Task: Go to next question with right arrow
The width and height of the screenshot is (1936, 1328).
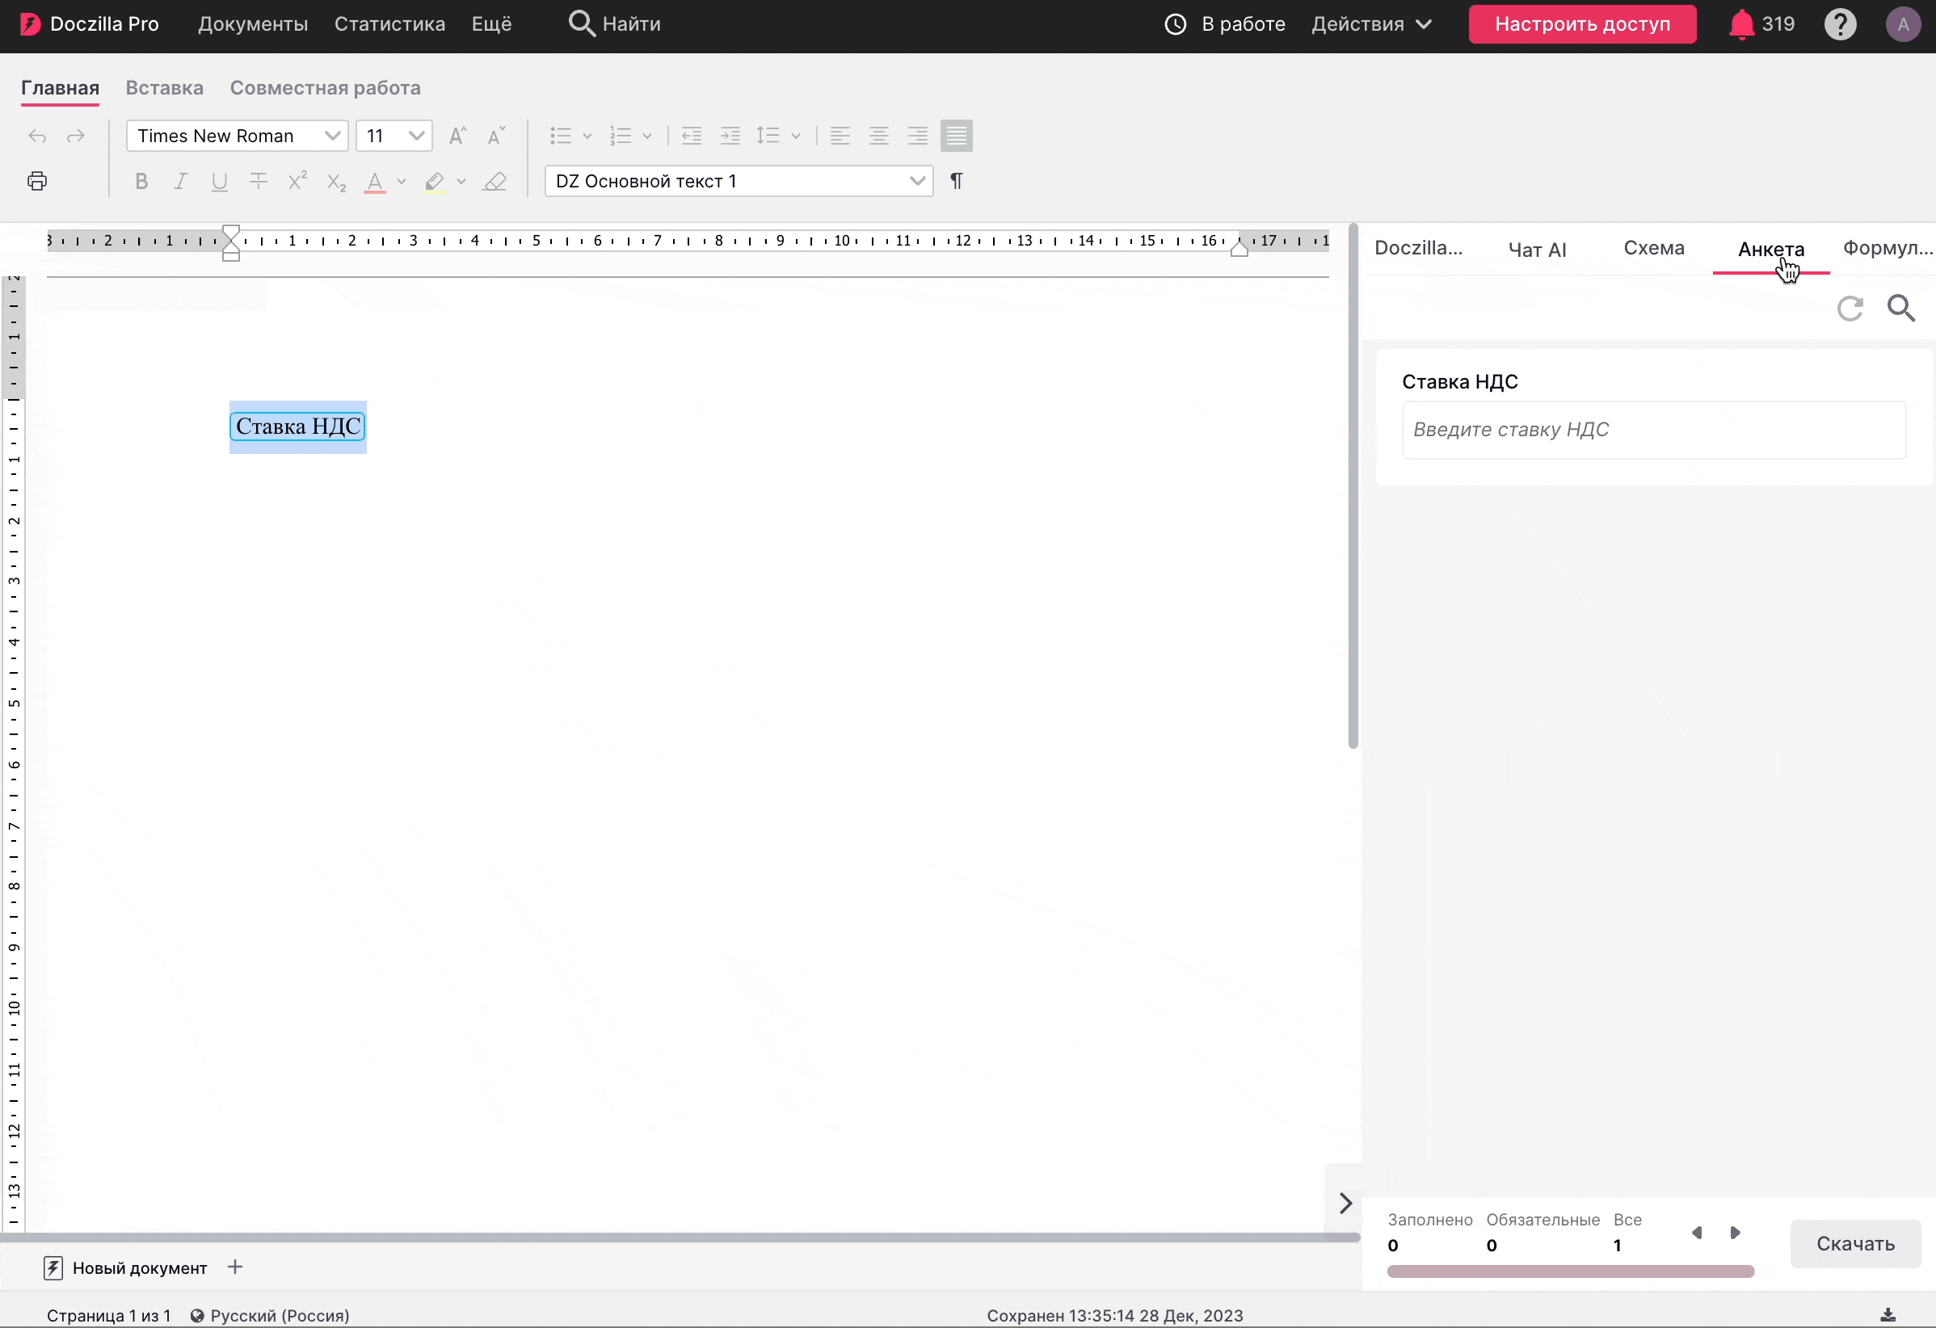Action: coord(1736,1232)
